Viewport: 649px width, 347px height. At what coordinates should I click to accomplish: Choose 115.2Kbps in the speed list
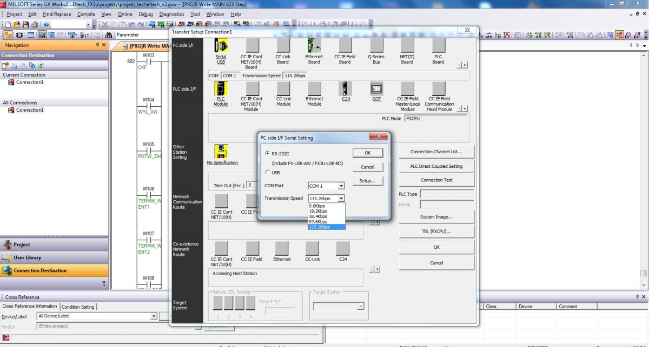pos(326,227)
